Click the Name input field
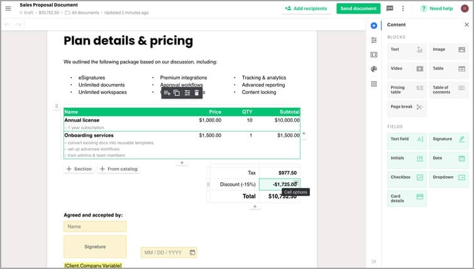The height and width of the screenshot is (269, 474). tap(95, 226)
